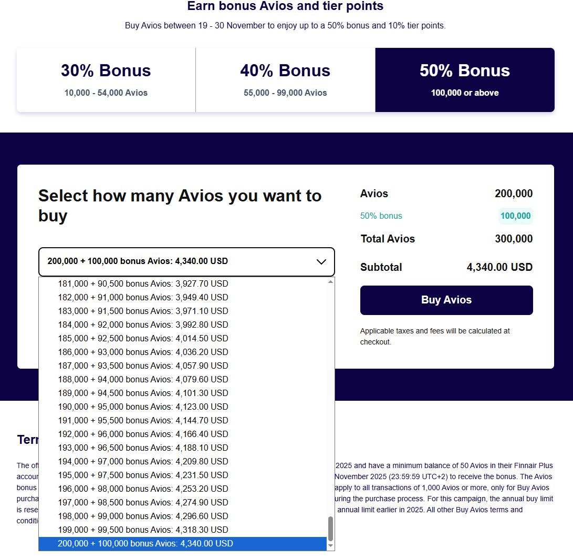Select highlighted 200,000 + 100,000 bonus option
This screenshot has width=573, height=558.
pos(145,543)
